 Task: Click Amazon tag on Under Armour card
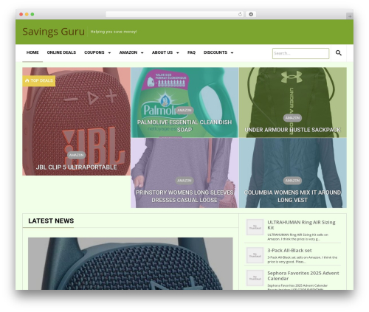pyautogui.click(x=292, y=118)
